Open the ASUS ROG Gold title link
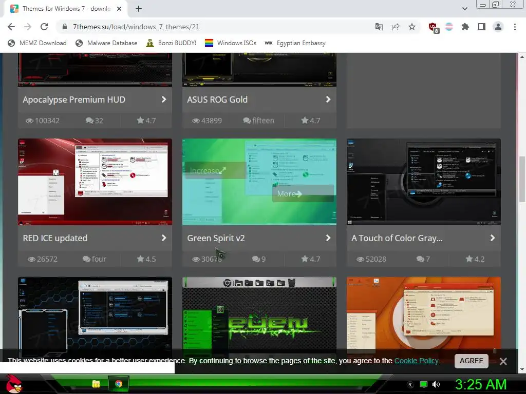 (x=217, y=100)
